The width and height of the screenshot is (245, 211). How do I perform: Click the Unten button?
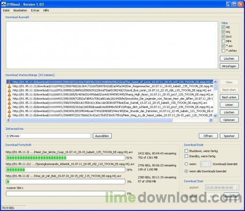(229, 105)
